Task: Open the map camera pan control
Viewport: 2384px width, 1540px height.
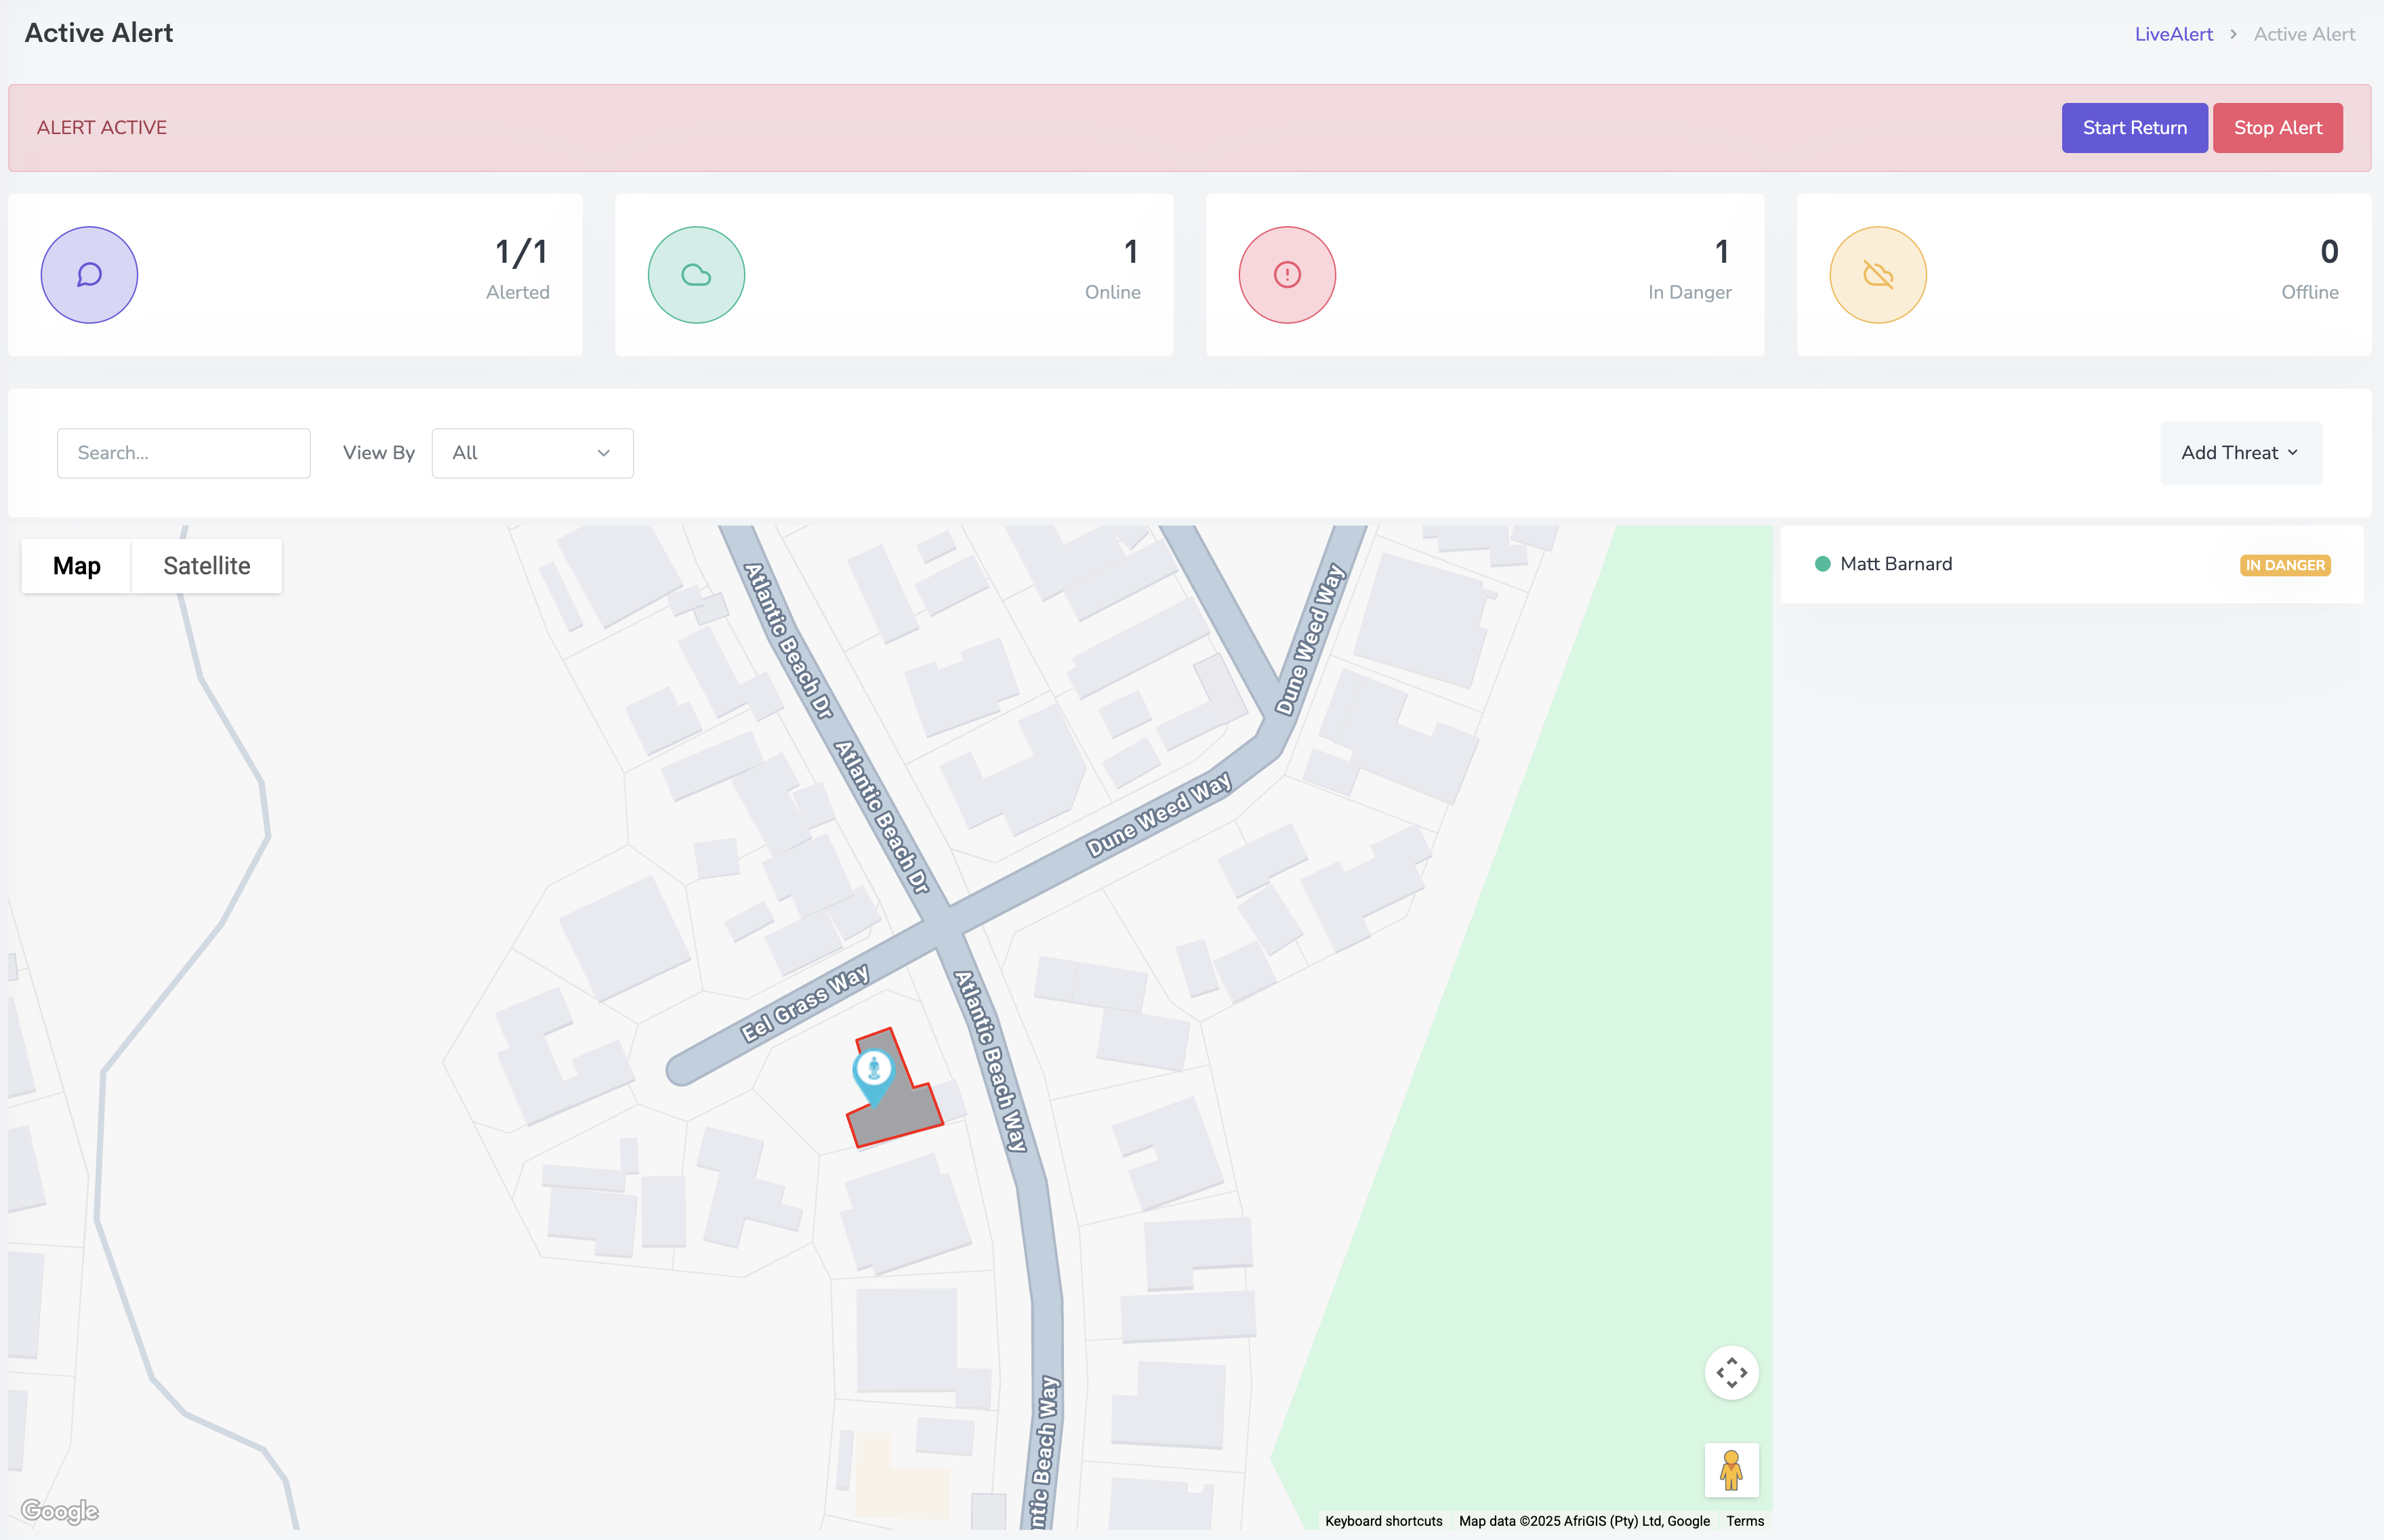Action: click(1731, 1373)
